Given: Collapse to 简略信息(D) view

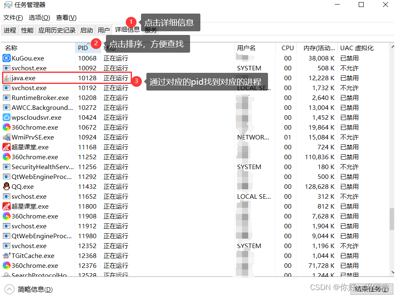Looking at the screenshot, I should tap(29, 289).
